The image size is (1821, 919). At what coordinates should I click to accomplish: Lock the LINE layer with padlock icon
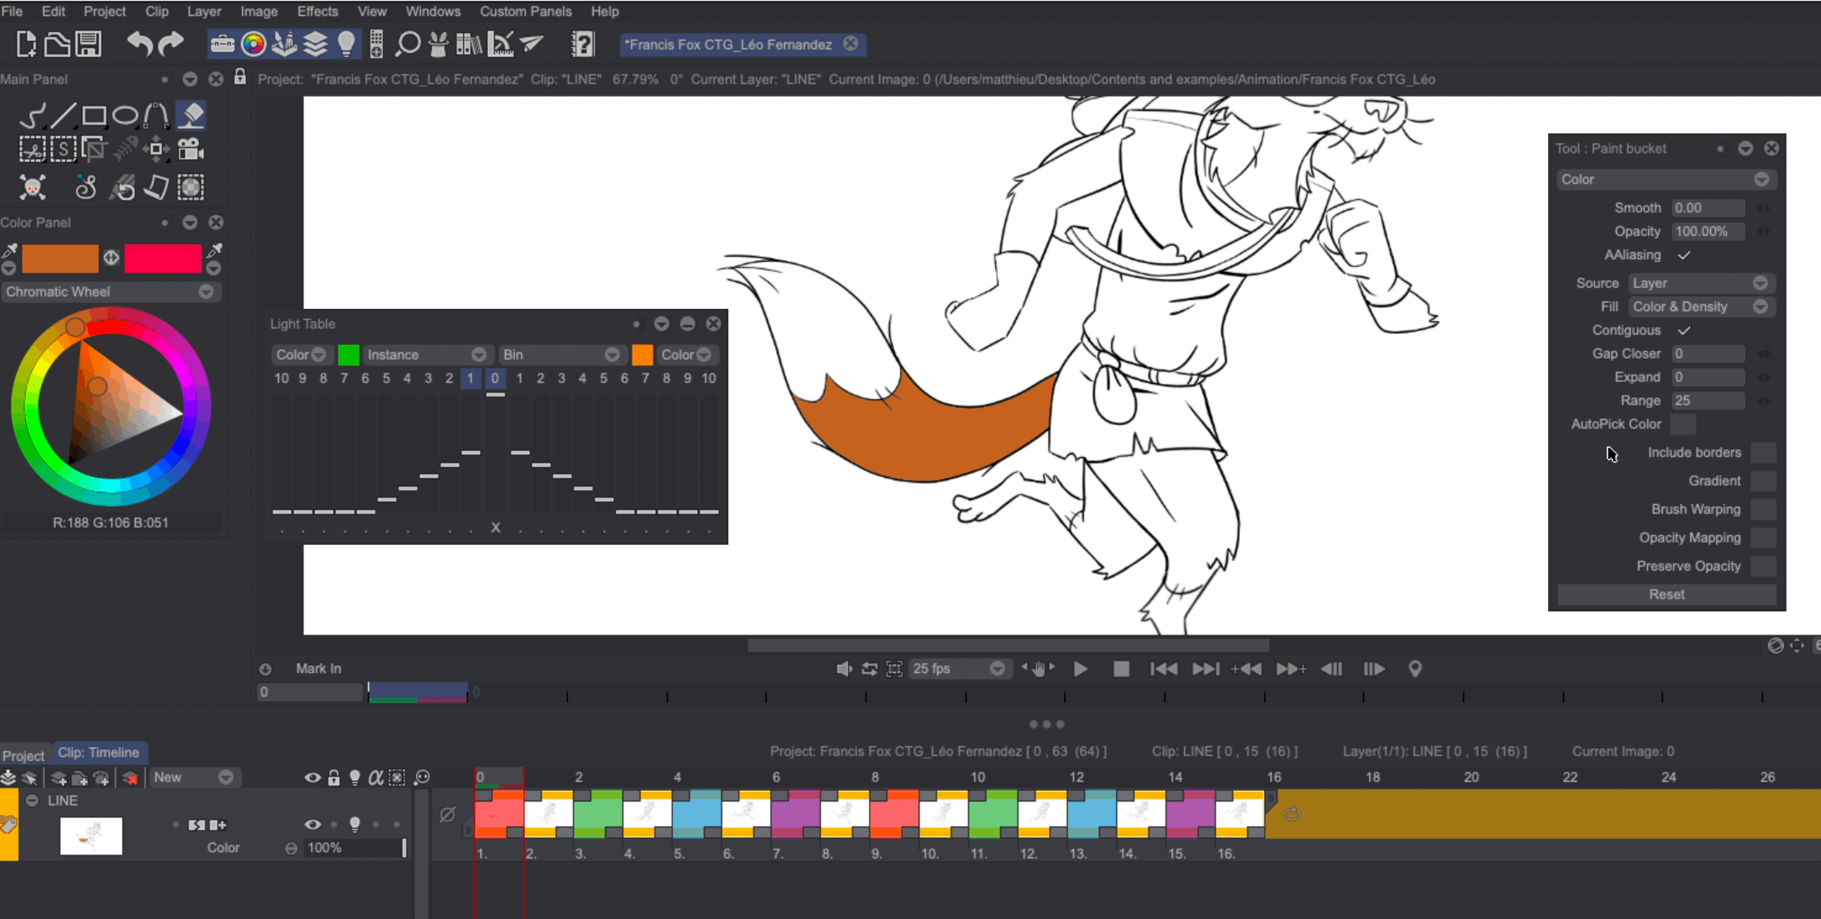333,777
